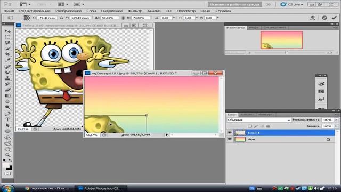Toggle lock all in Layers panel
This screenshot has width=341, height=192.
click(x=268, y=126)
